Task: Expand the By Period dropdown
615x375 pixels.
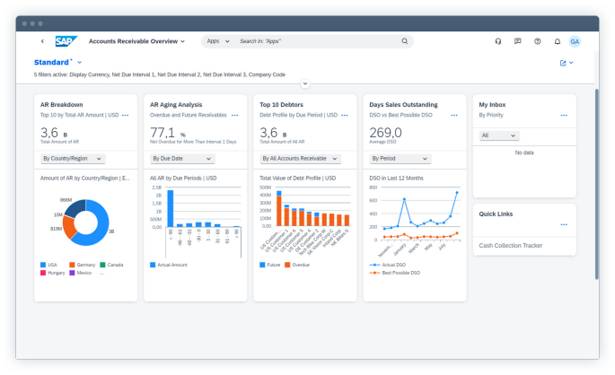Action: click(x=401, y=159)
